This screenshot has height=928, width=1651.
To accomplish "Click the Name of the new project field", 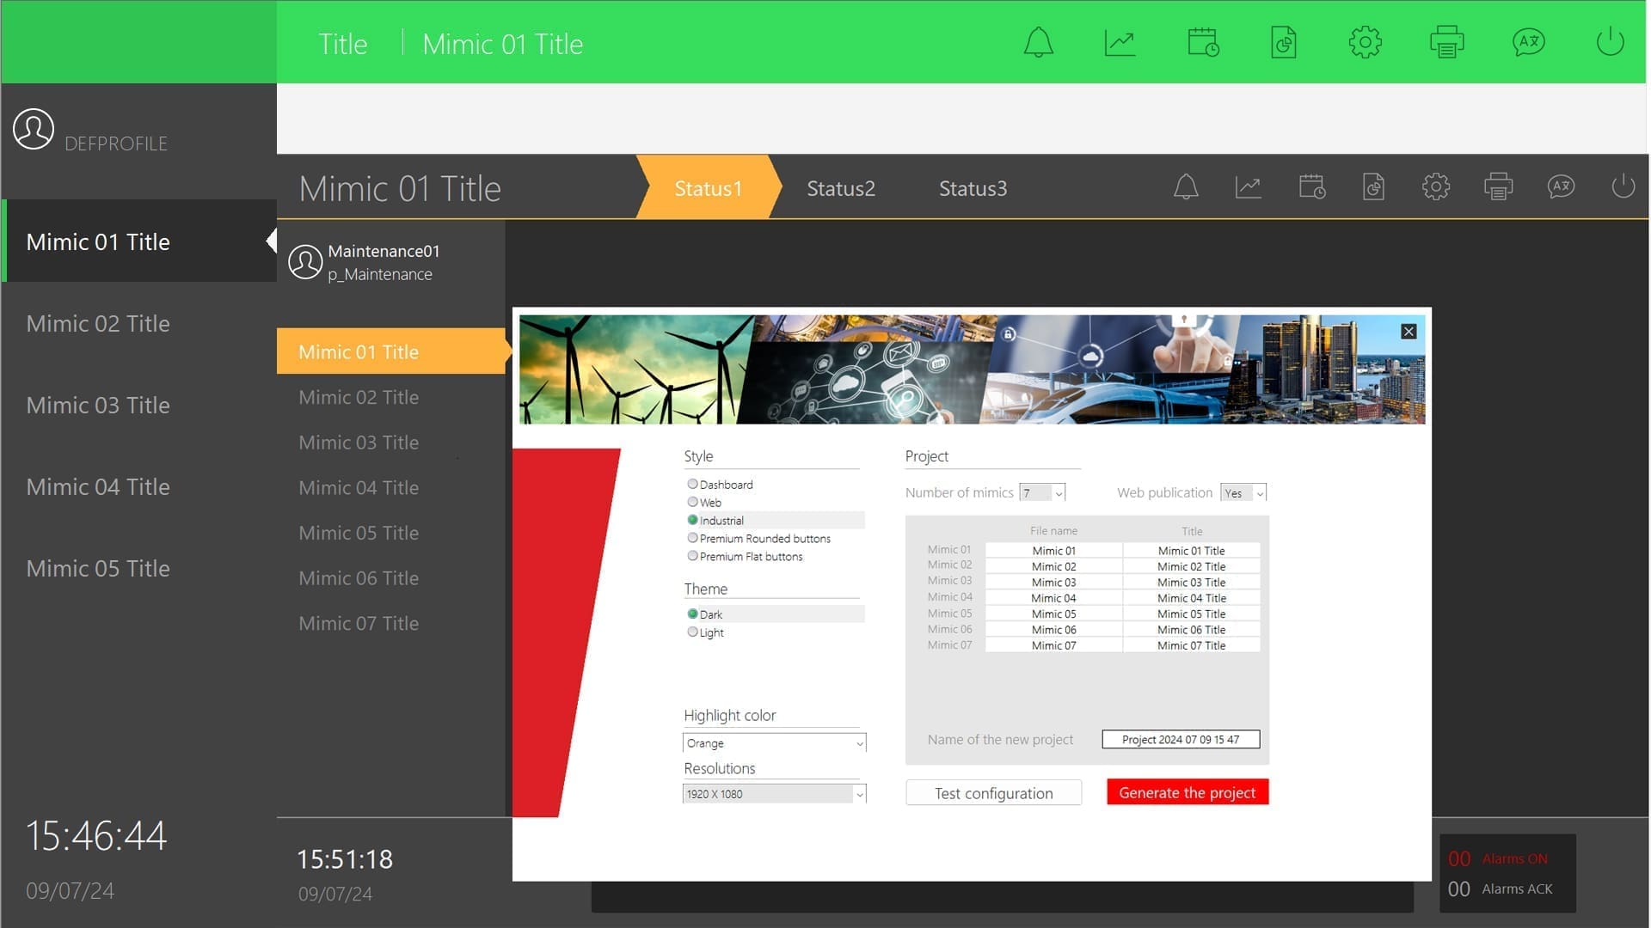I will (1180, 740).
